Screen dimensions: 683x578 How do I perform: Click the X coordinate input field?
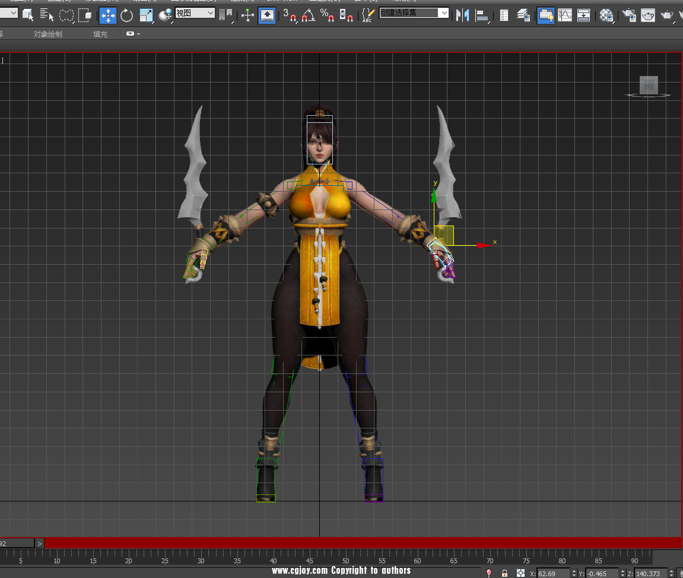pyautogui.click(x=552, y=573)
